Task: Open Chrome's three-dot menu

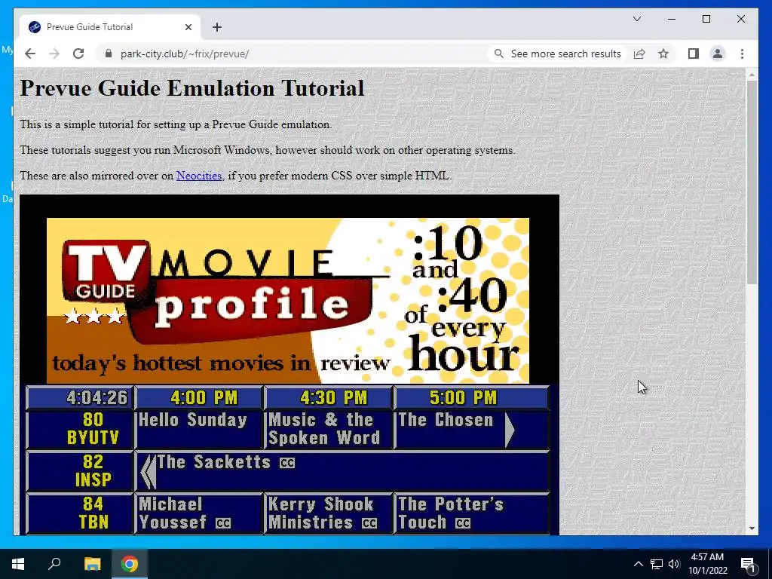Action: pos(742,54)
